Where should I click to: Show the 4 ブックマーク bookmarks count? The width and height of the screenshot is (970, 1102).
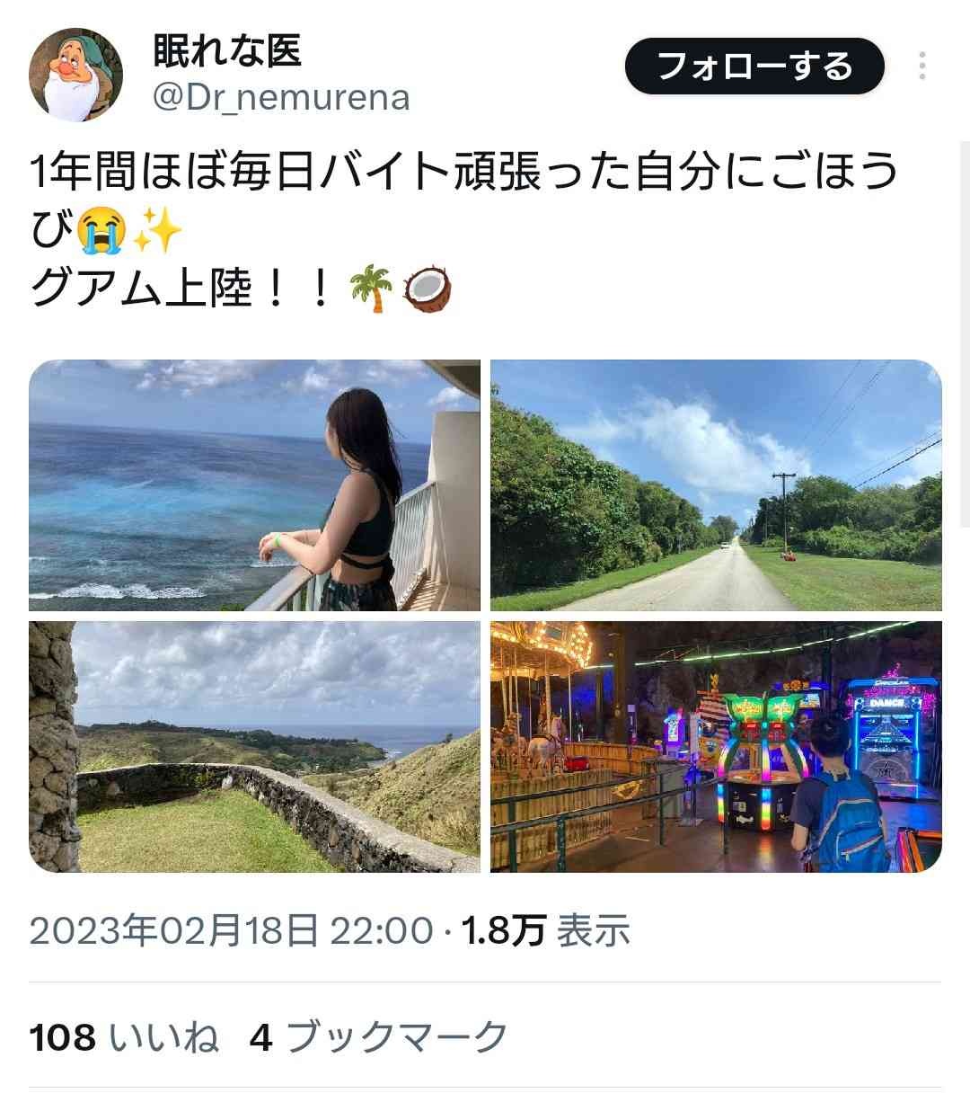379,1038
